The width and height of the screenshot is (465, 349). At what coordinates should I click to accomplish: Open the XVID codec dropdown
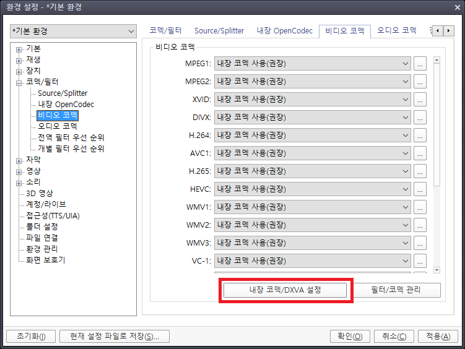[x=313, y=100]
